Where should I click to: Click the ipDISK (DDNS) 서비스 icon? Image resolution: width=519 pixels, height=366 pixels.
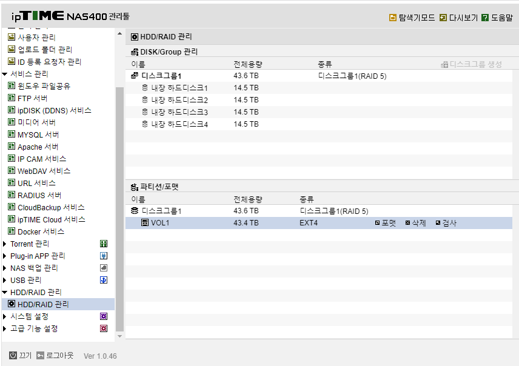(x=12, y=110)
